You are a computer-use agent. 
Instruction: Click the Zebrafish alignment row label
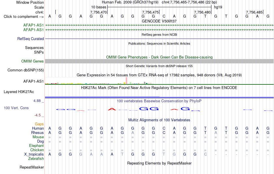pyautogui.click(x=36, y=159)
